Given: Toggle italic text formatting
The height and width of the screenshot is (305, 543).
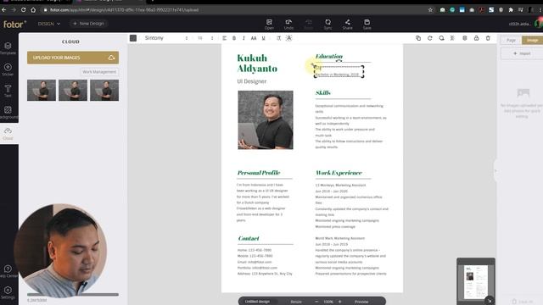Looking at the screenshot, I should (x=244, y=38).
